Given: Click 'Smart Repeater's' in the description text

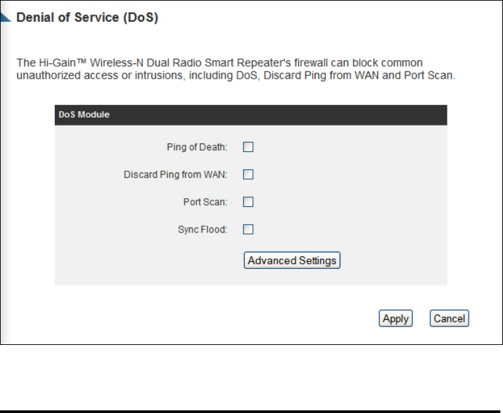Looking at the screenshot, I should (248, 63).
